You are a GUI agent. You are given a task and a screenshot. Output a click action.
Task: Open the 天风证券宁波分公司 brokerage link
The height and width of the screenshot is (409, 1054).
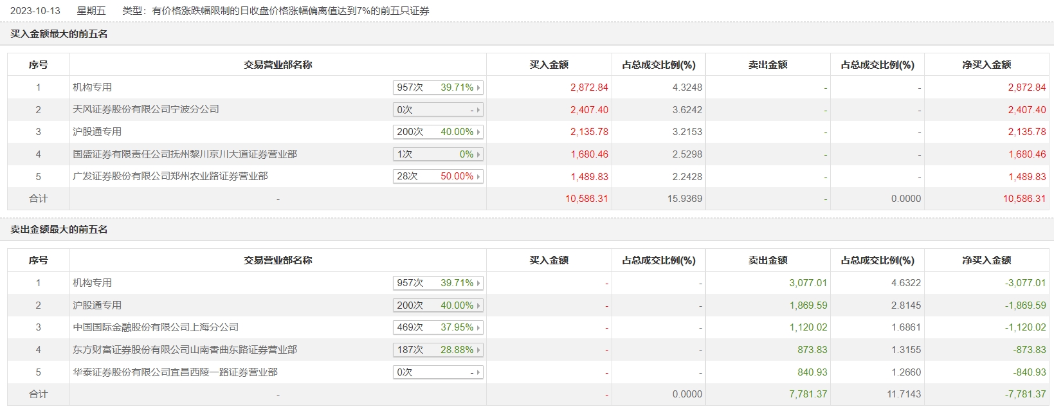(146, 109)
